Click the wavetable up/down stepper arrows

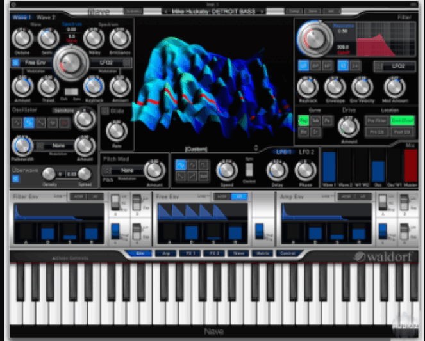256,148
